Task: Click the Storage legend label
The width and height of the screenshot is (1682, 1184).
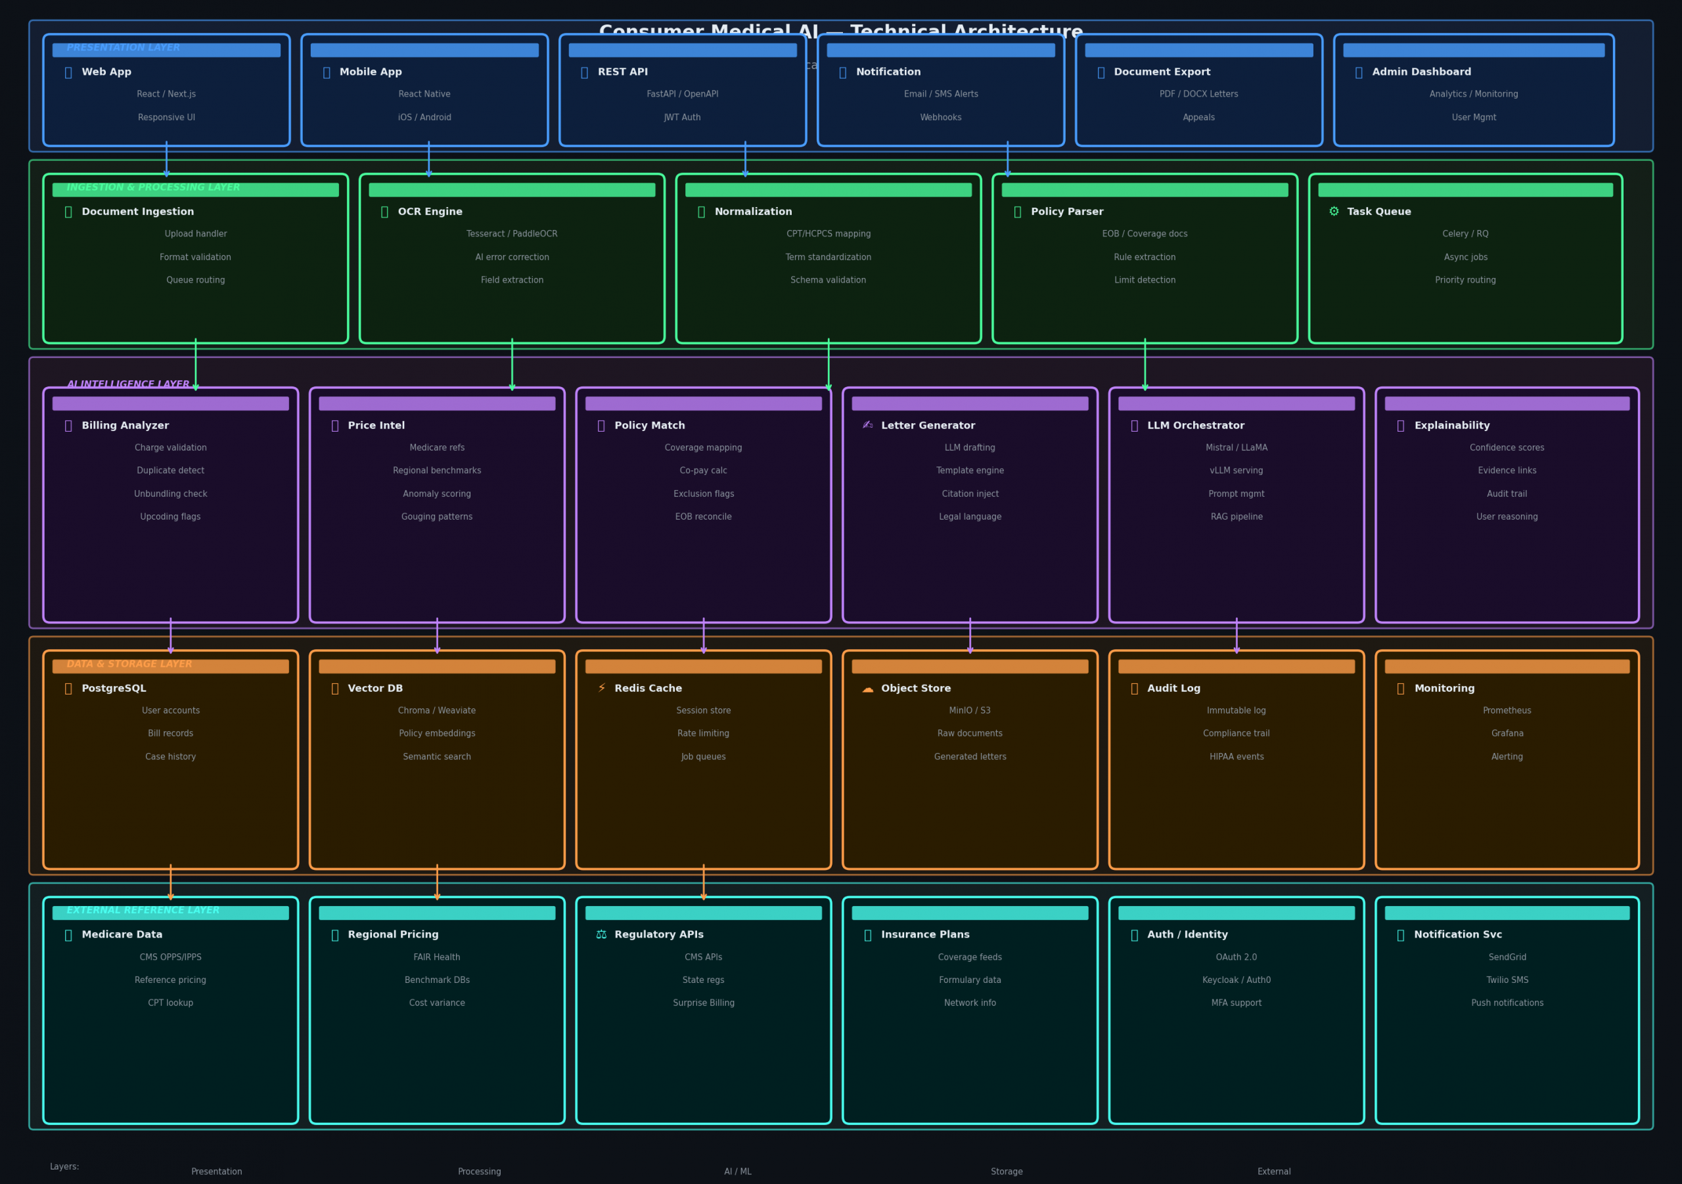Action: coord(1007,1172)
